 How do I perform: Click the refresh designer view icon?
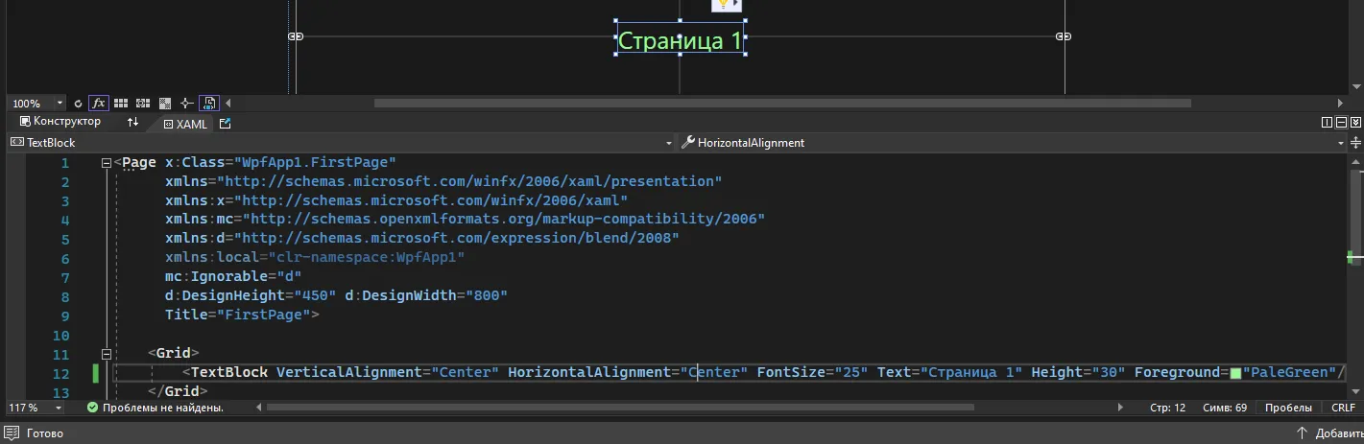click(x=79, y=103)
